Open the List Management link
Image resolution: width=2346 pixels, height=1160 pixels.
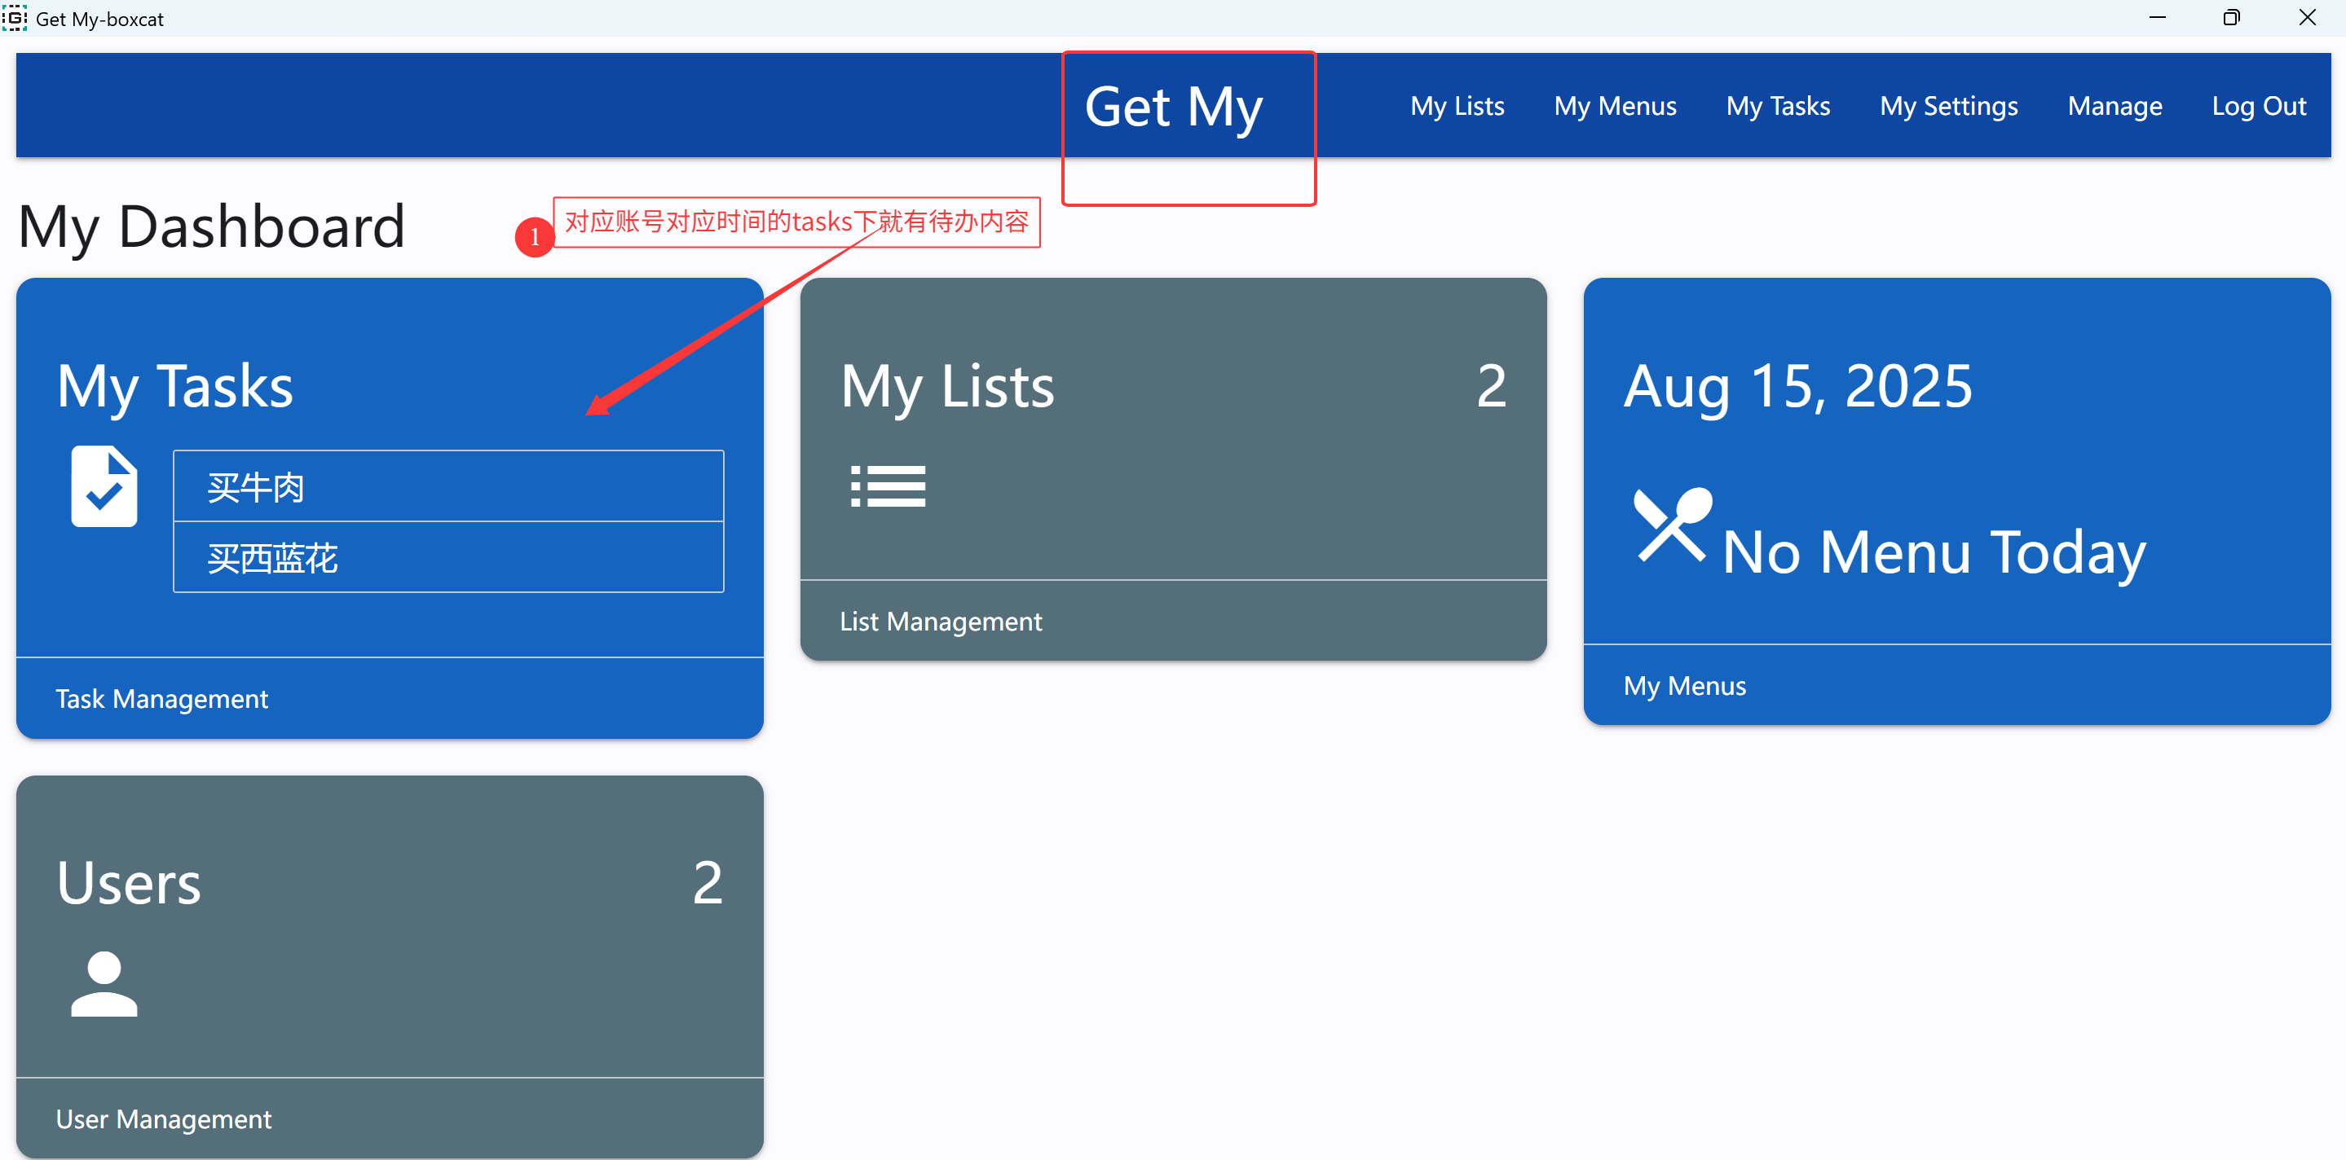(x=940, y=621)
